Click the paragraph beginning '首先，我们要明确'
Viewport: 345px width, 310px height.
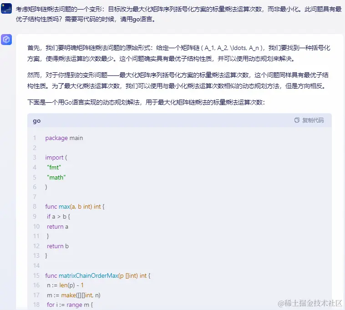[179, 53]
